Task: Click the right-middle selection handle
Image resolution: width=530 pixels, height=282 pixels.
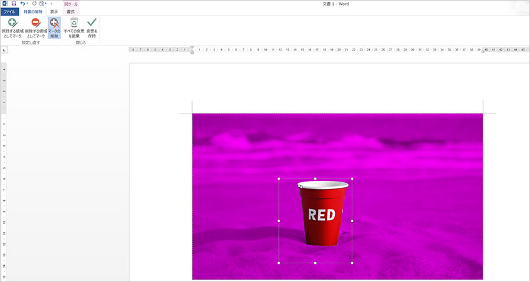Action: point(352,221)
